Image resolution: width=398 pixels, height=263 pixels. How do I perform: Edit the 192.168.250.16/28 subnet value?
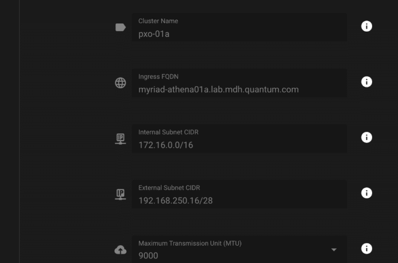pos(239,194)
